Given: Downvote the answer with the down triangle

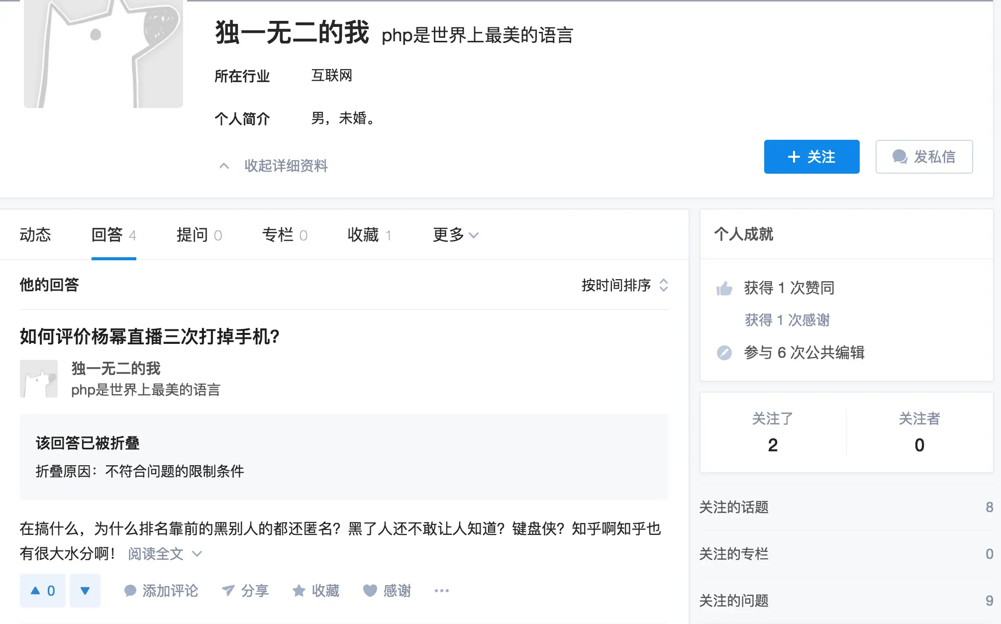Looking at the screenshot, I should click(x=85, y=591).
